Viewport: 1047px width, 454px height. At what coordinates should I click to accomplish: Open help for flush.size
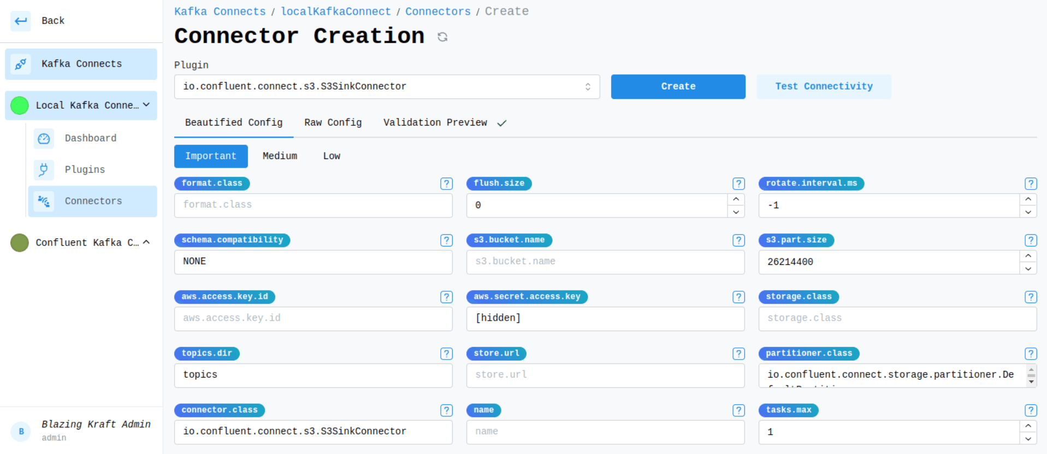pyautogui.click(x=738, y=184)
